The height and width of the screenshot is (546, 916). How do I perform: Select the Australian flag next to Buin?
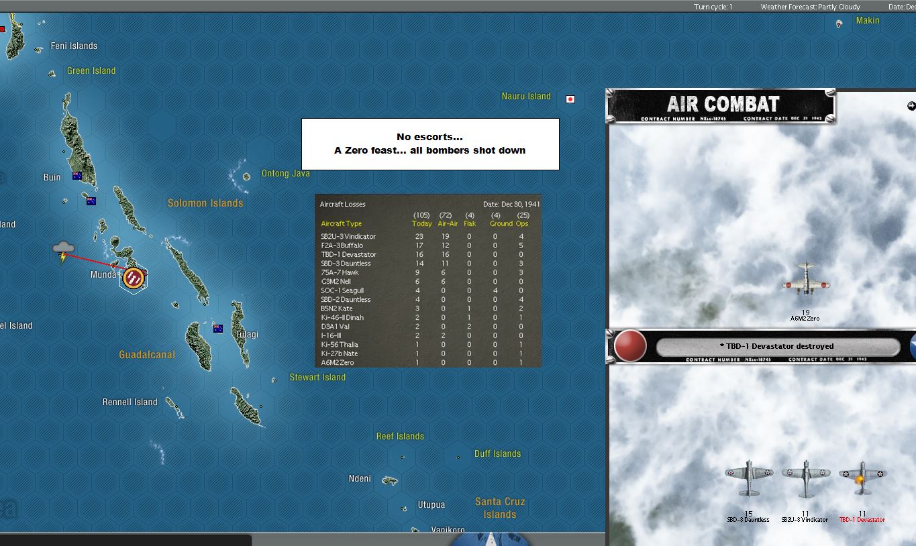(x=77, y=176)
